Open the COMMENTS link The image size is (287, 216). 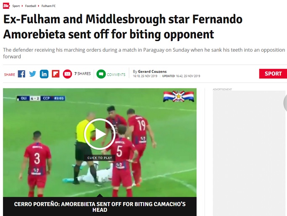point(116,75)
